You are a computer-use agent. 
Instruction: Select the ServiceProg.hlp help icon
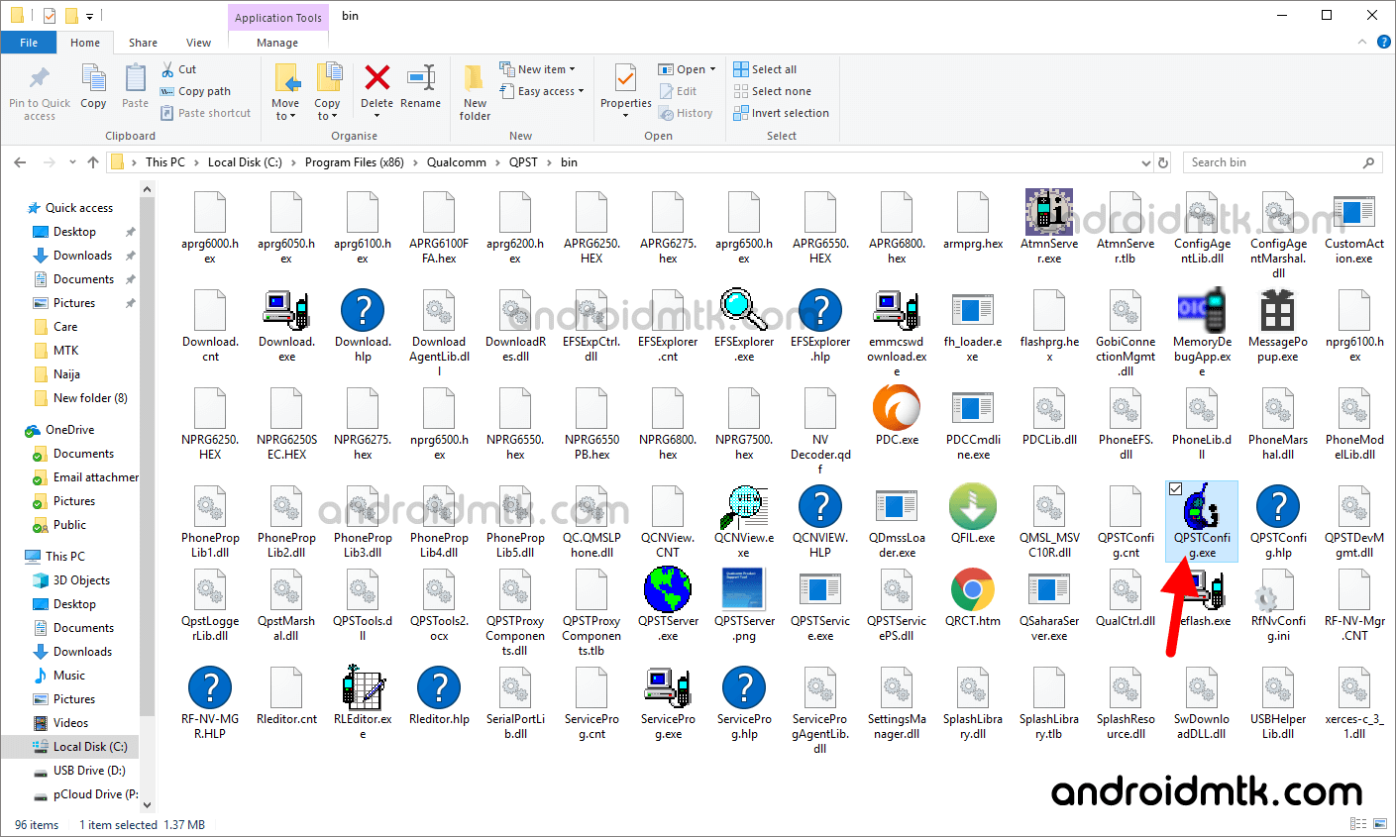coord(744,687)
